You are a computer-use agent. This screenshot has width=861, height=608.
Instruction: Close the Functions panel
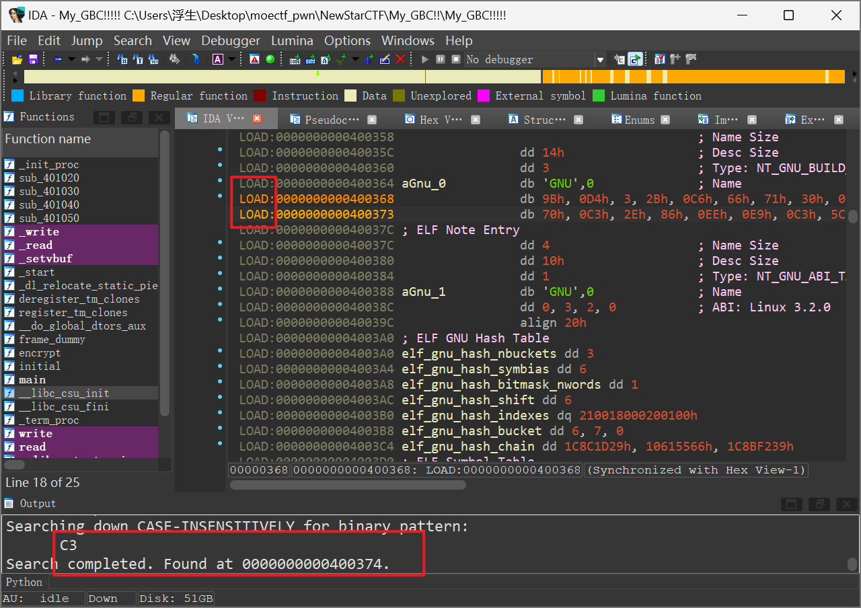159,118
